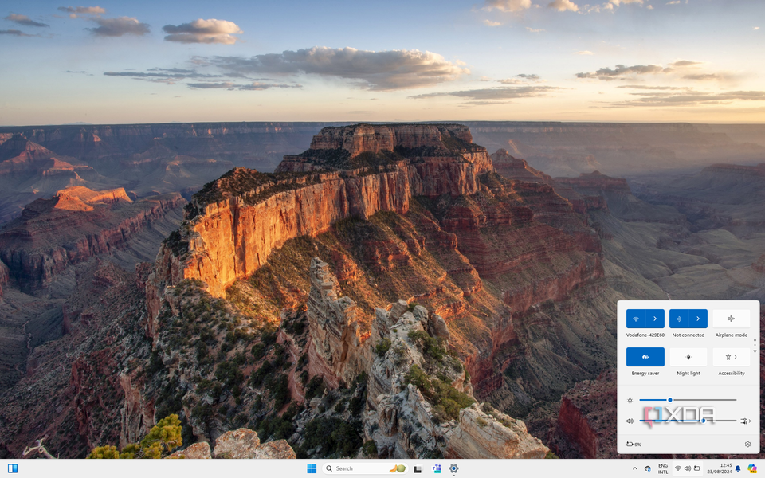Show hidden system tray icons
Viewport: 765px width, 478px height.
(635, 468)
